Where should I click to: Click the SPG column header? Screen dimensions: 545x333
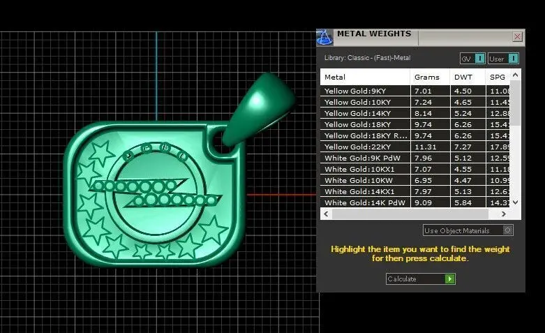tap(498, 77)
